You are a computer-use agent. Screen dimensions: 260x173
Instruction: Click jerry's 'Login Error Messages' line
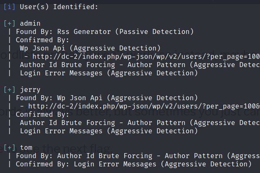coord(109,131)
